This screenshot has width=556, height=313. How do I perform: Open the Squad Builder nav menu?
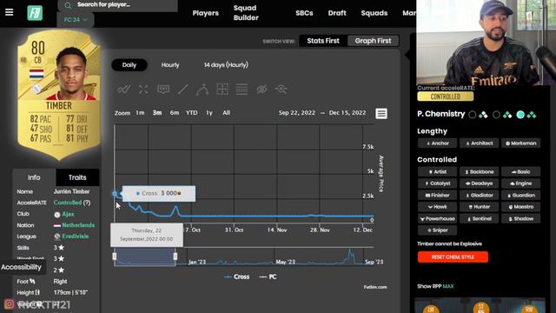[246, 13]
